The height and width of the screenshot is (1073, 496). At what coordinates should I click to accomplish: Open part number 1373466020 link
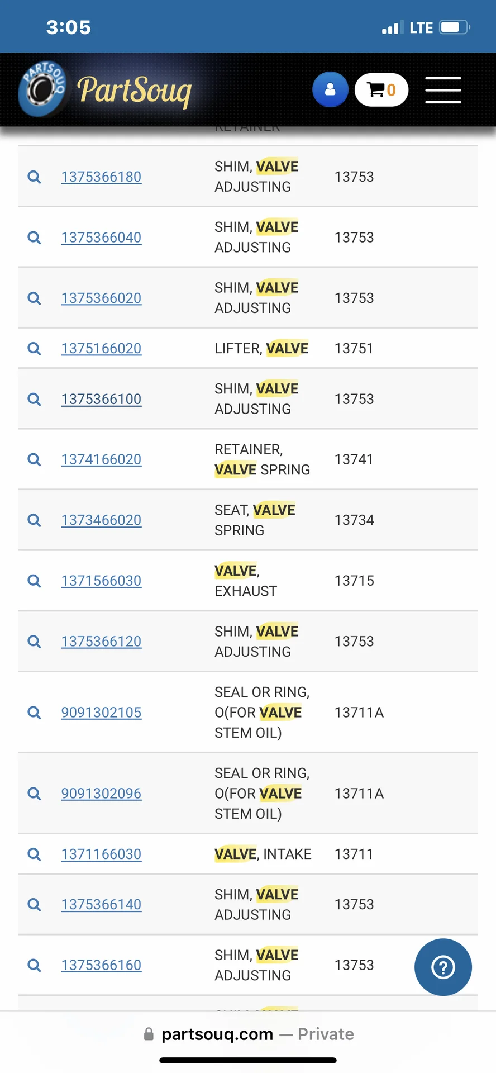coord(101,520)
